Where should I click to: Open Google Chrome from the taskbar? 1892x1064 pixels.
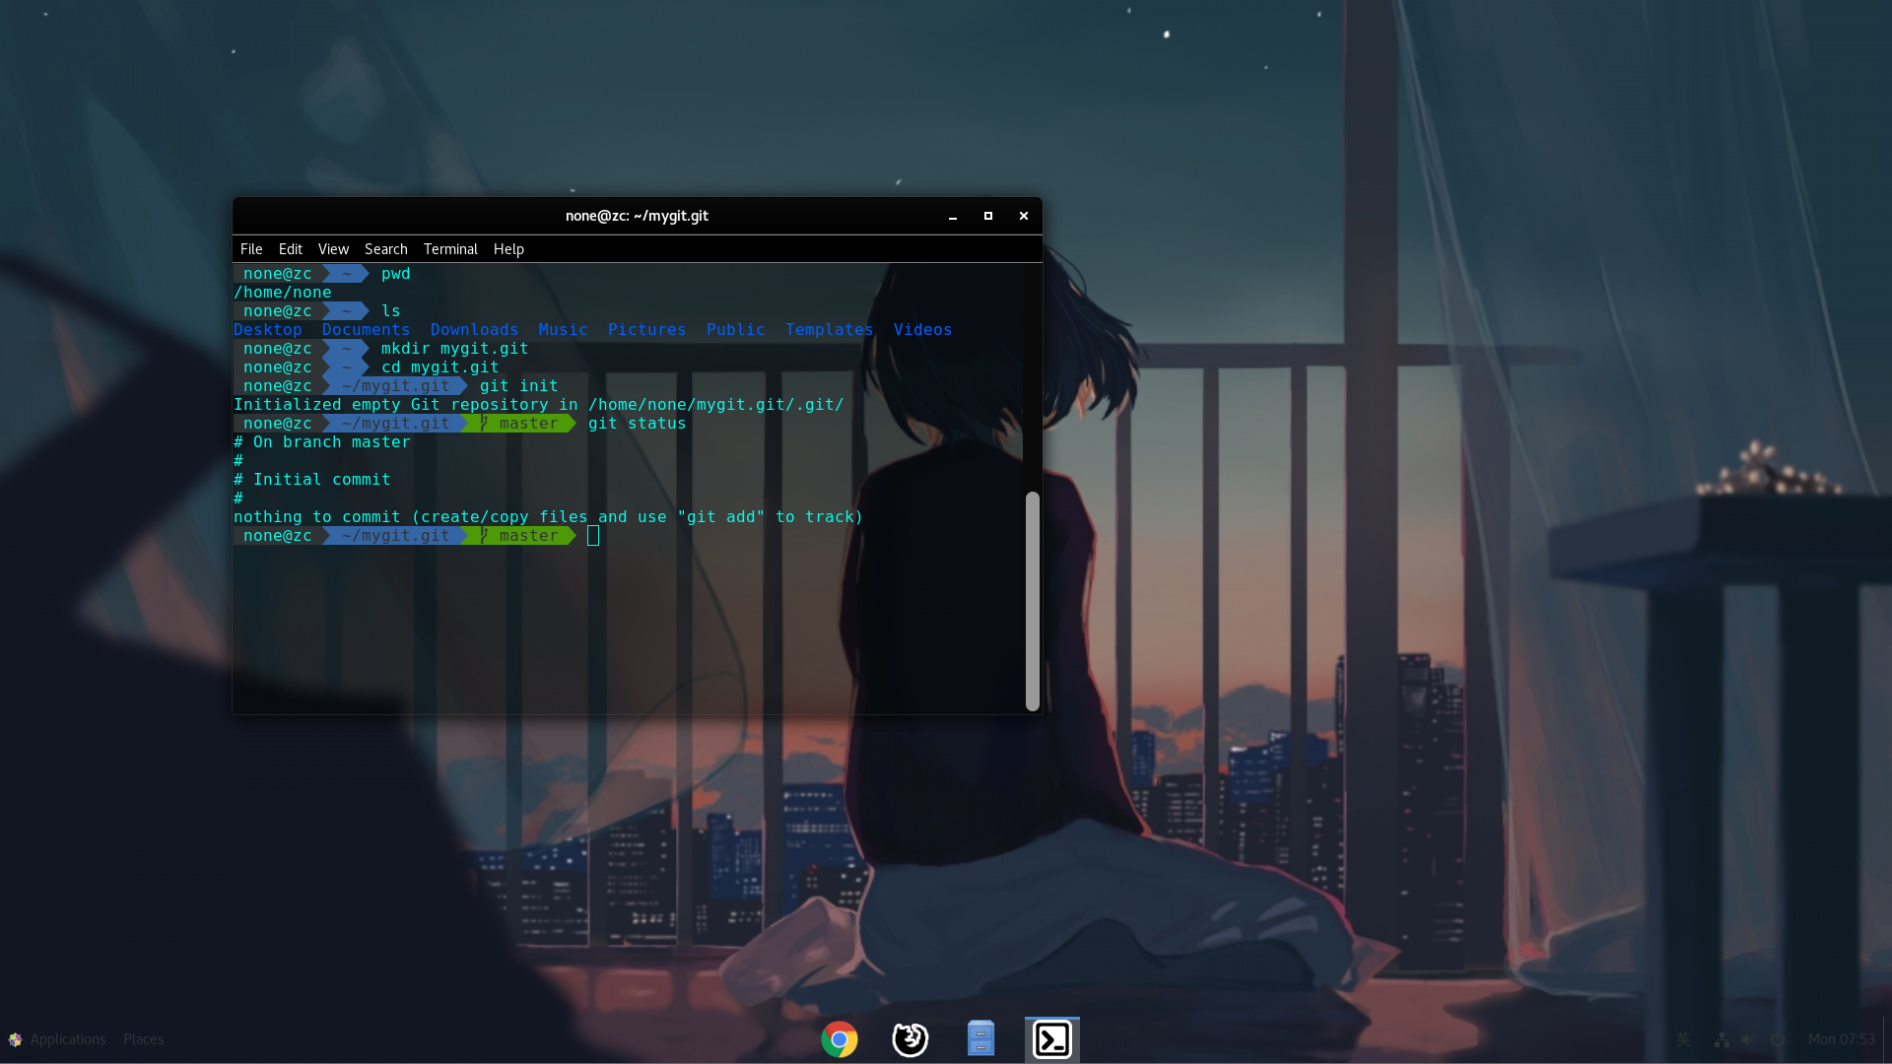click(x=839, y=1038)
